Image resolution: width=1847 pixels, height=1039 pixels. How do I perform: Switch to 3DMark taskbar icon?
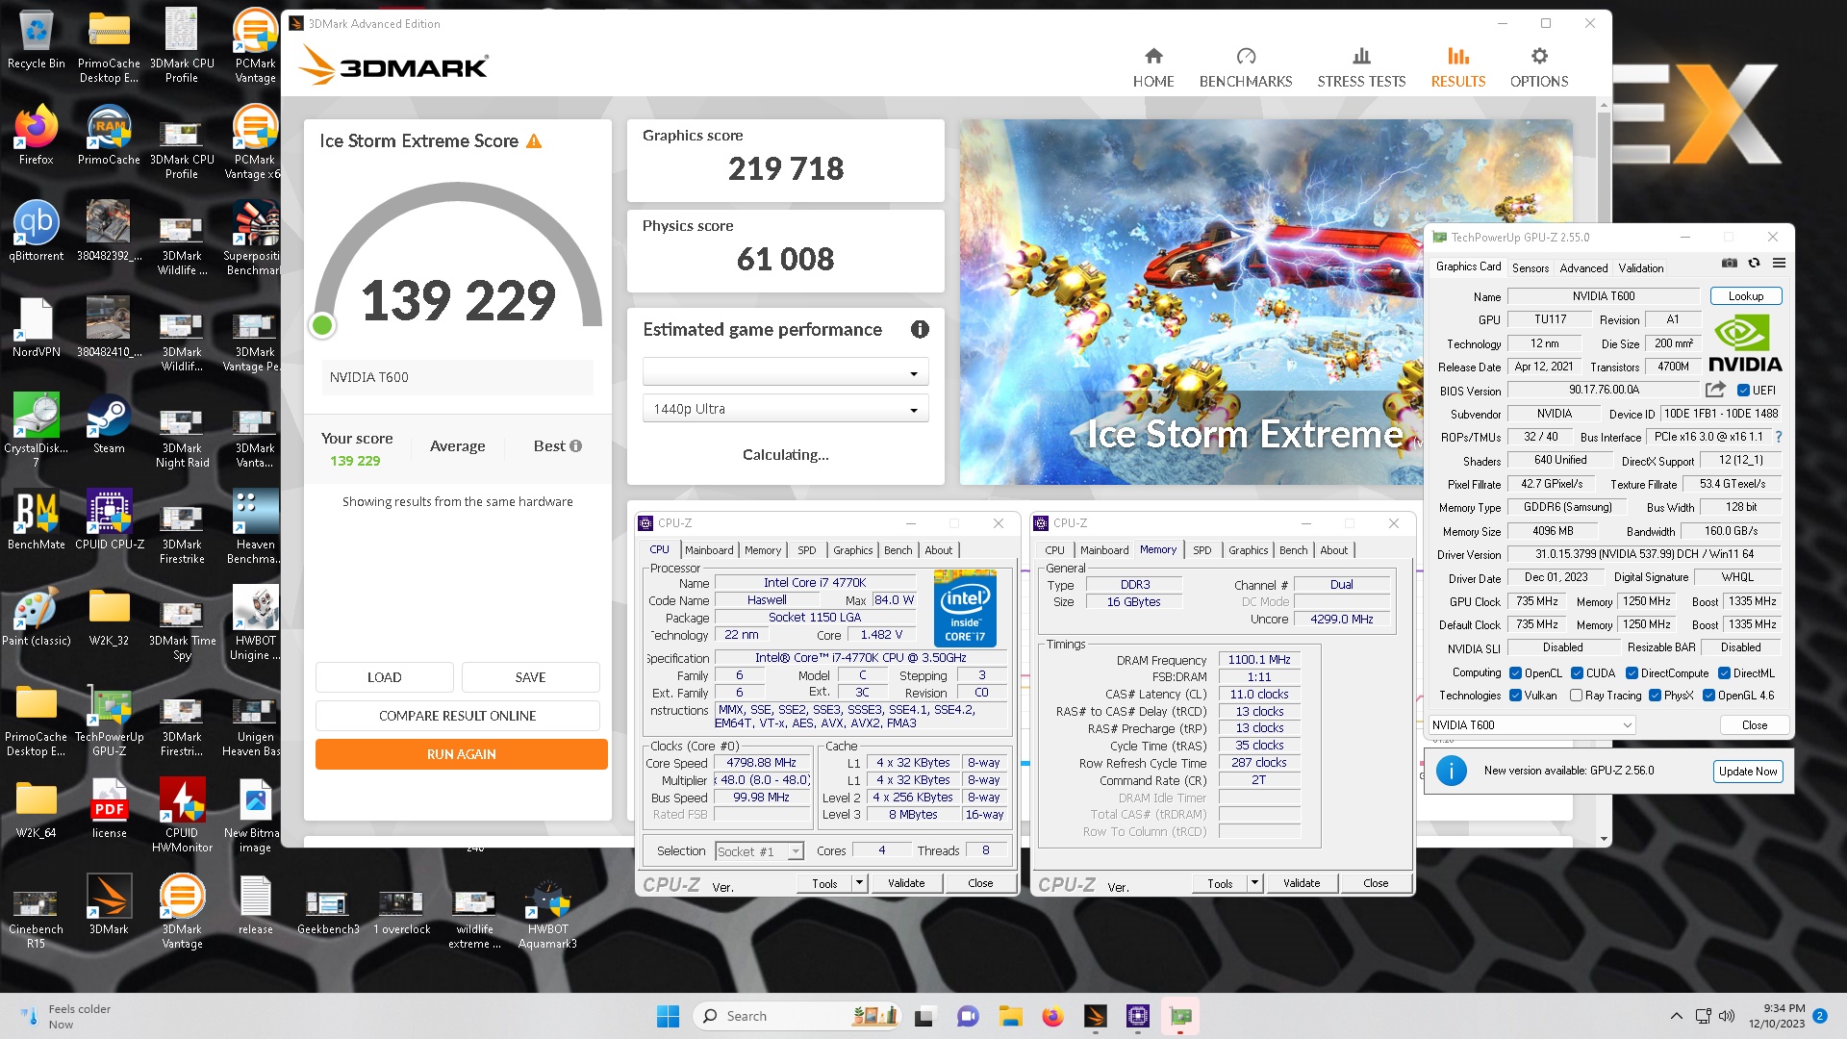(x=1096, y=1016)
